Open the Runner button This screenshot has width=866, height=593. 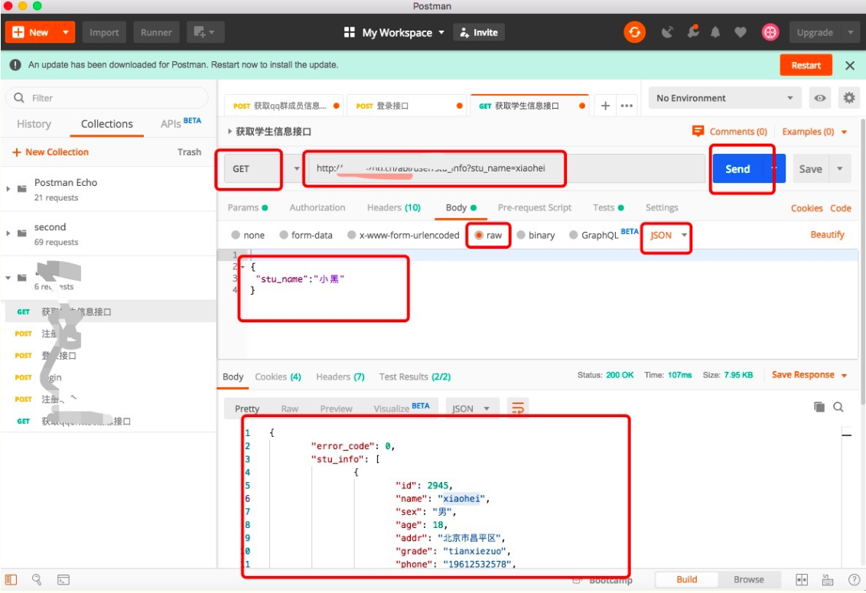156,32
